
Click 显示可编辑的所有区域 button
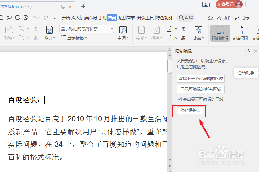pos(201,89)
